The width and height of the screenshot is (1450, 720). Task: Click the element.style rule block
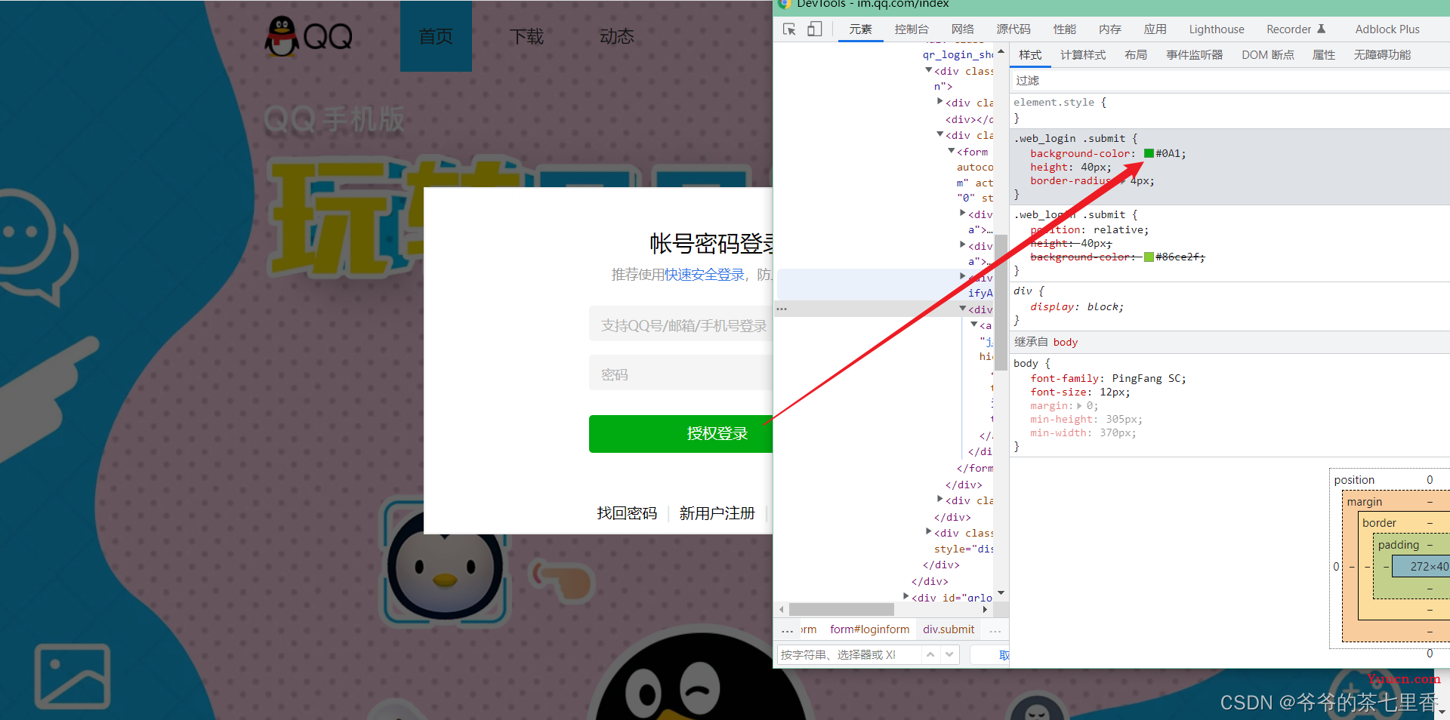pyautogui.click(x=1229, y=110)
